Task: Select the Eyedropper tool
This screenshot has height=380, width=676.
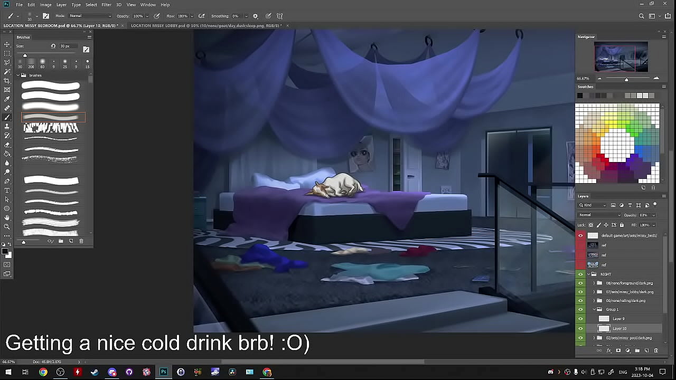Action: click(7, 99)
